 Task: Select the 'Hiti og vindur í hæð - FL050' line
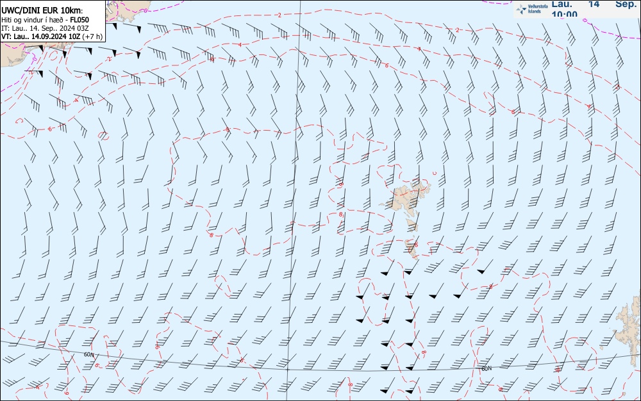pyautogui.click(x=45, y=20)
